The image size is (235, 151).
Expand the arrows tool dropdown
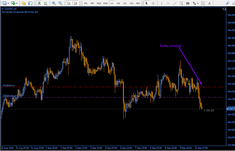point(198,3)
